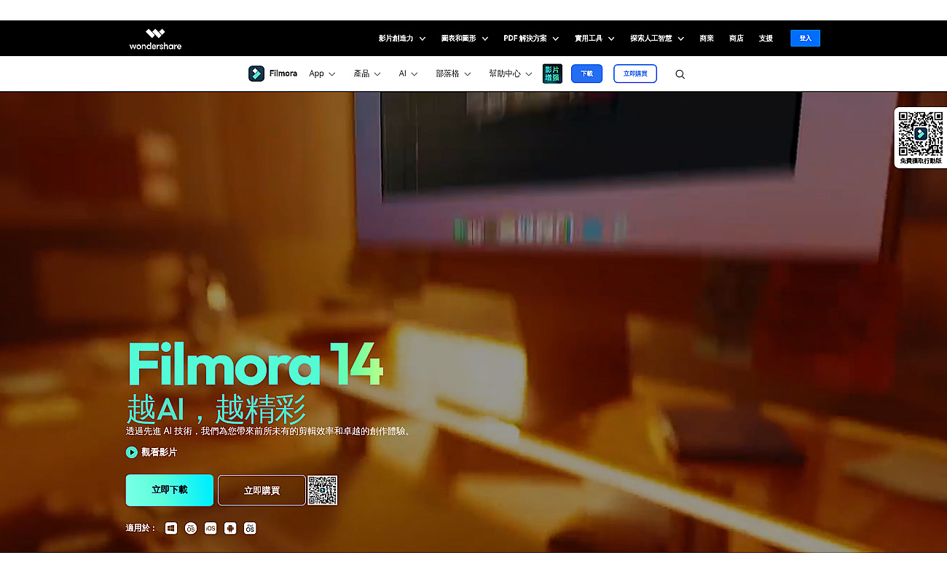The image size is (947, 574).
Task: Go to 支援 in top menu
Action: 766,39
